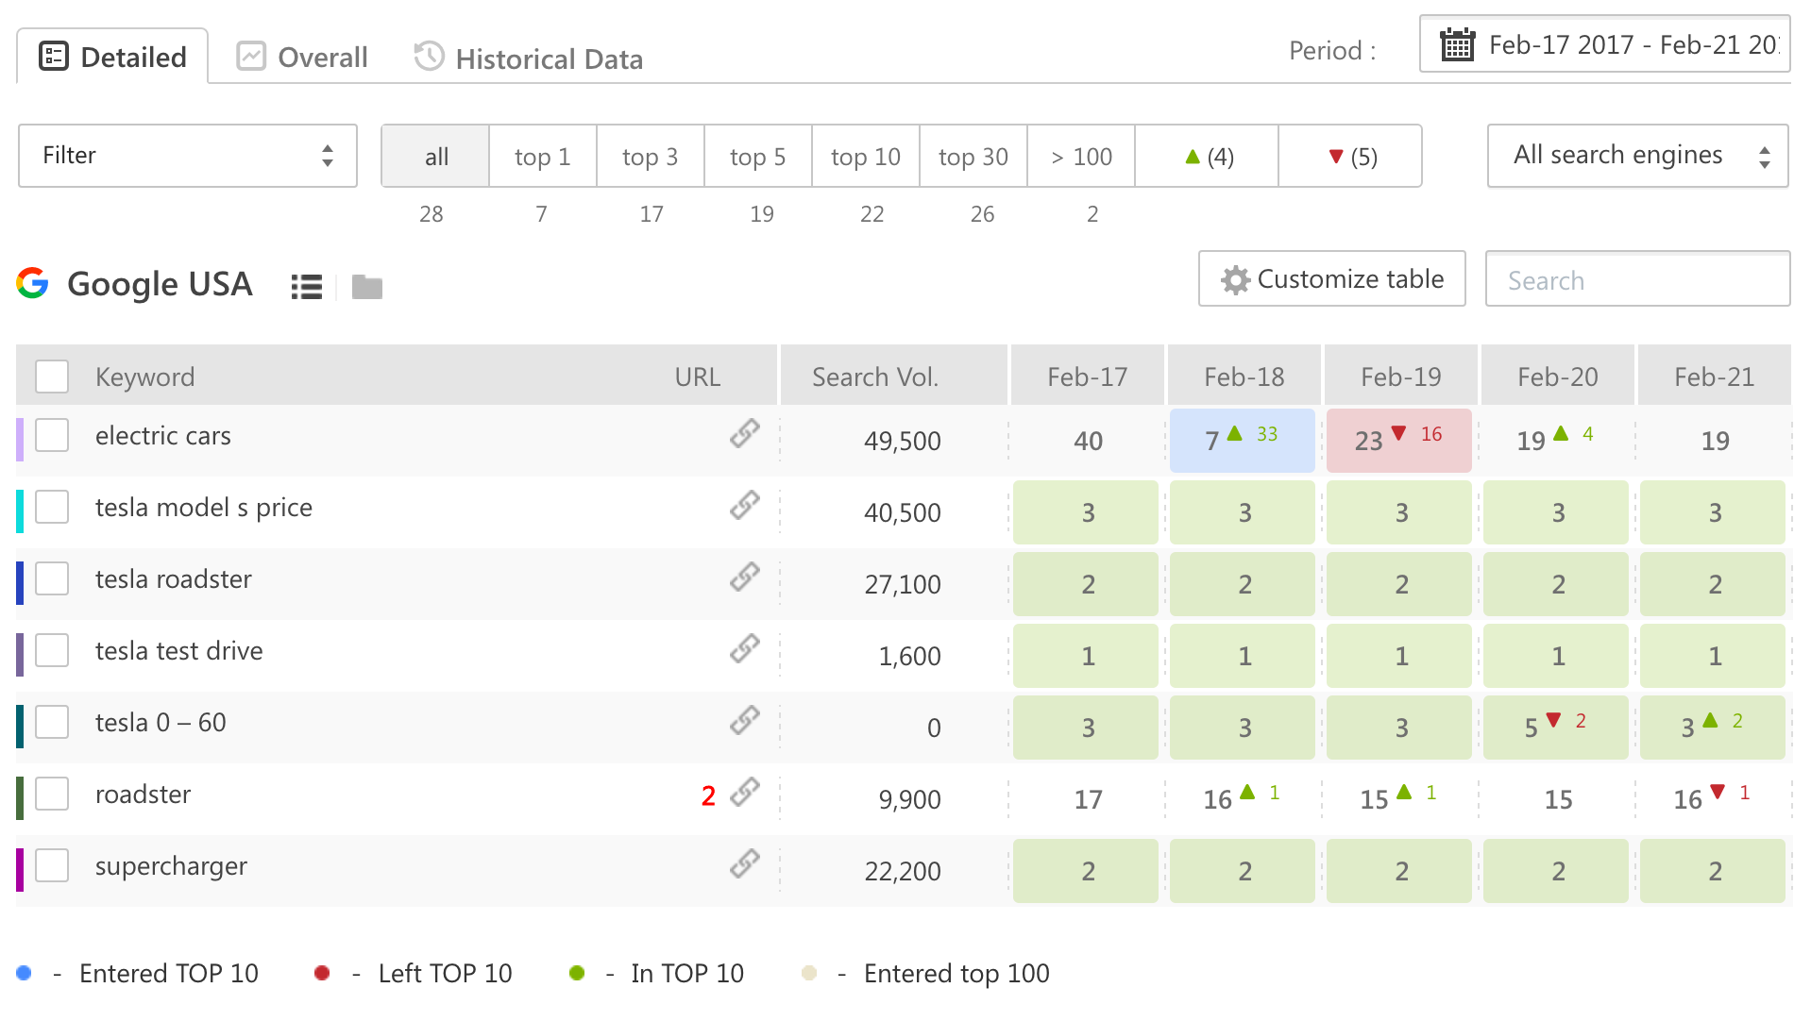Check the tesla test drive checkbox
Viewport: 1811px width, 1021px height.
[x=52, y=650]
